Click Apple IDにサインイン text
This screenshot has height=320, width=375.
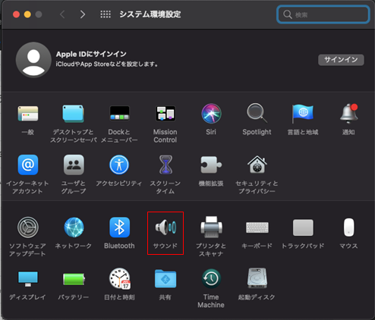[91, 54]
